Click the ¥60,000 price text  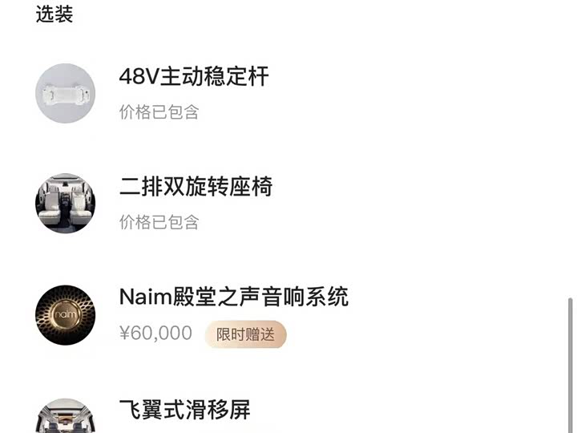[155, 334]
